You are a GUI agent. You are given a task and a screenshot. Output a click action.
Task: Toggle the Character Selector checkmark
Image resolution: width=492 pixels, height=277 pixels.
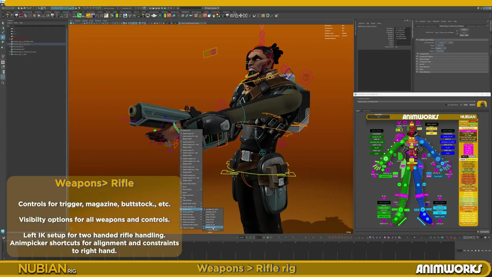pyautogui.click(x=357, y=99)
